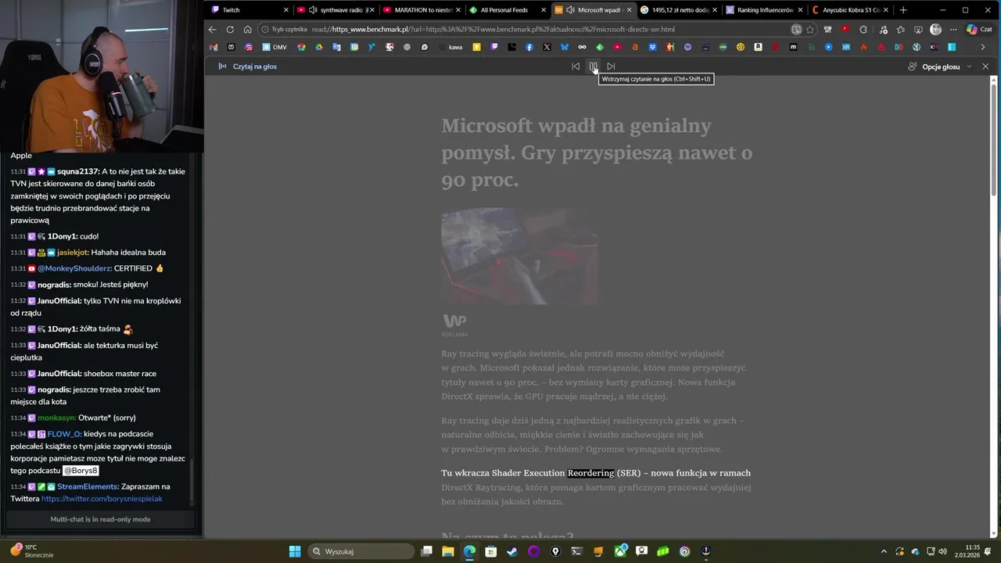The image size is (1001, 563).
Task: Show hidden system tray icons
Action: click(x=884, y=551)
